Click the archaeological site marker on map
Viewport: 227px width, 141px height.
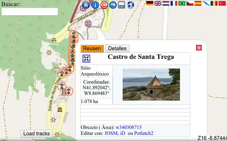88,23
